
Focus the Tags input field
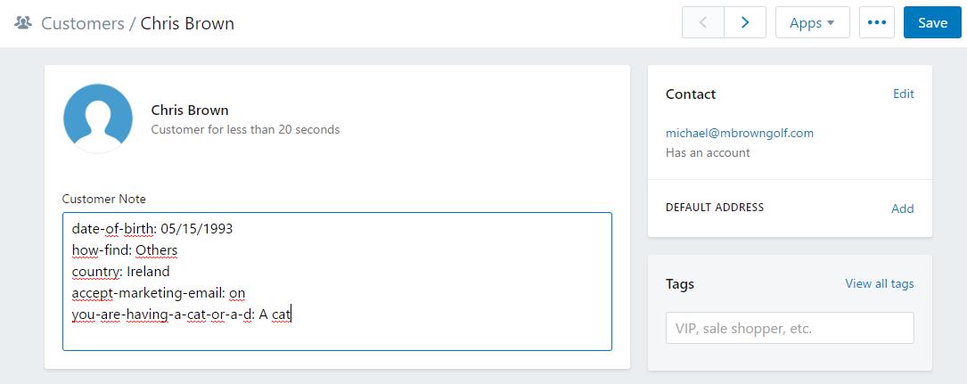(790, 328)
